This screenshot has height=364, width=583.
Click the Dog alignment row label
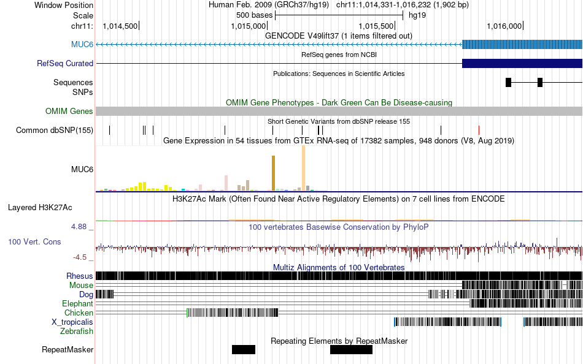(86, 295)
